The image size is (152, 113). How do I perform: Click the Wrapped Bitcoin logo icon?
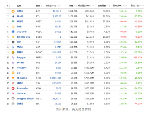tap(13, 99)
